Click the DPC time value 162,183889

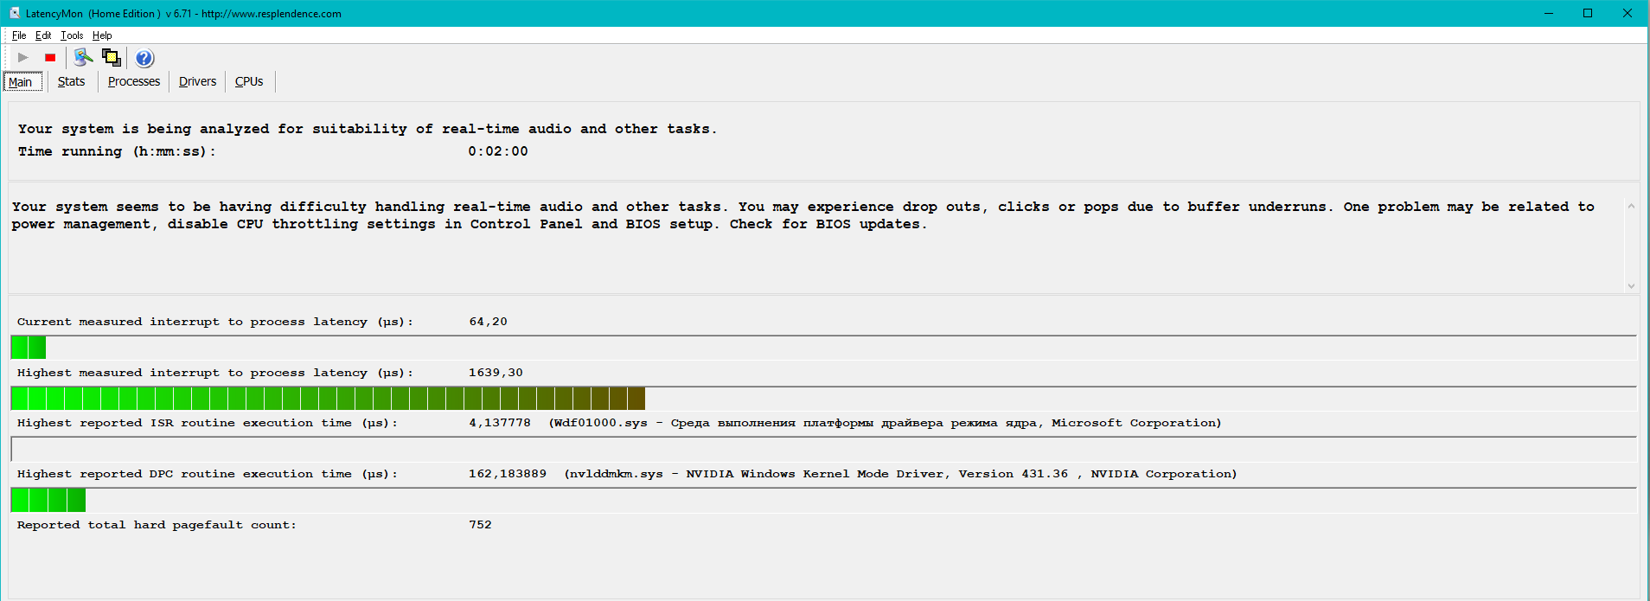(x=508, y=474)
